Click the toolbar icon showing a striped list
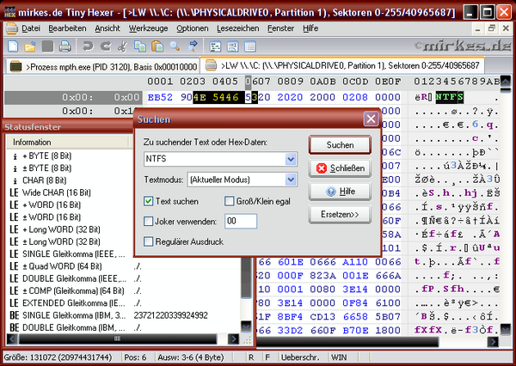Image resolution: width=516 pixels, height=366 pixels. coord(250,46)
